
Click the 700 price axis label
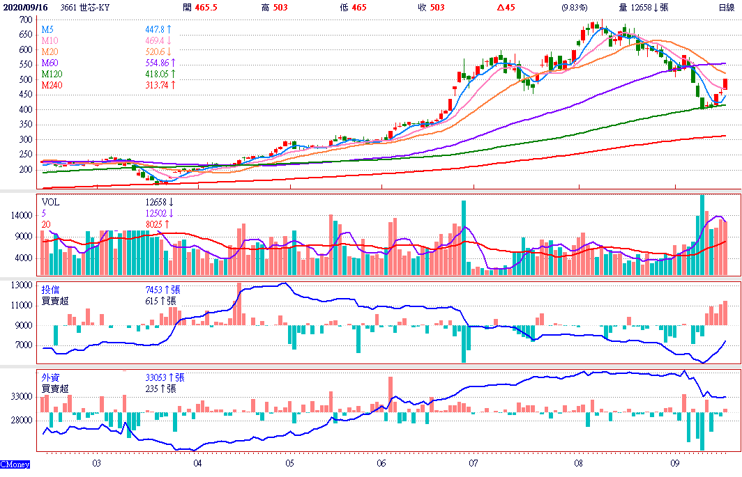tap(26, 20)
